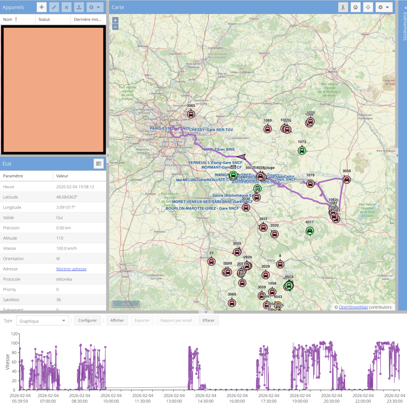The height and width of the screenshot is (406, 407).
Task: Open the Type dropdown showing Graphique
Action: coord(42,320)
